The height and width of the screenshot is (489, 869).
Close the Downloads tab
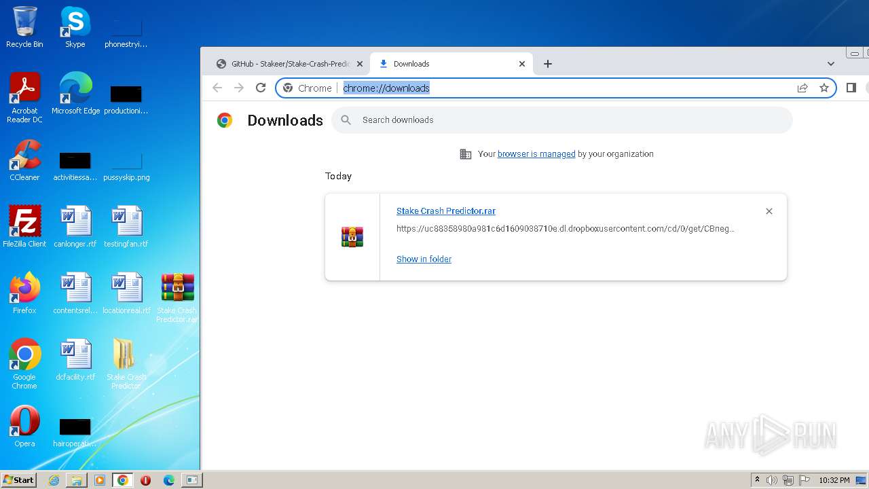coord(522,64)
